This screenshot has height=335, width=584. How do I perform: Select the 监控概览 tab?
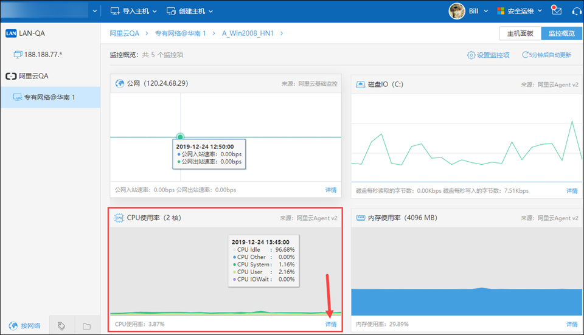click(x=561, y=33)
